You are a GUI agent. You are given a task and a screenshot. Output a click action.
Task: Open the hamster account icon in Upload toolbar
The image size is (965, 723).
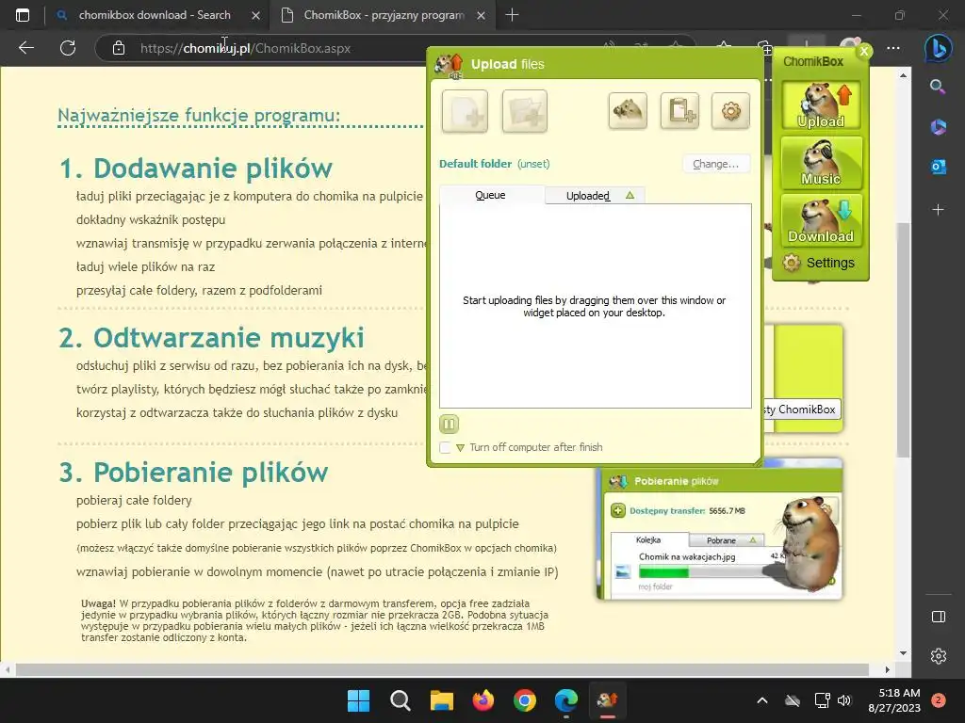tap(627, 111)
